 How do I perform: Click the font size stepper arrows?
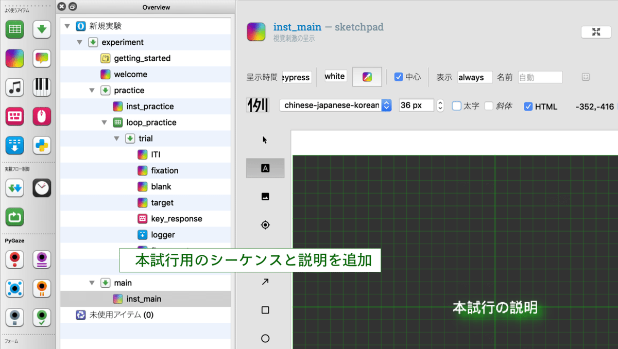pyautogui.click(x=440, y=106)
